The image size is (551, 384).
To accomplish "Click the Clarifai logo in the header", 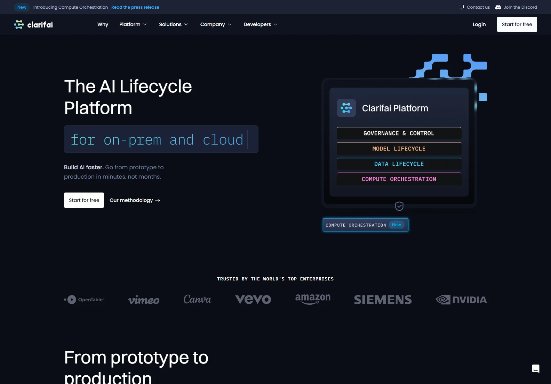I will coord(33,24).
